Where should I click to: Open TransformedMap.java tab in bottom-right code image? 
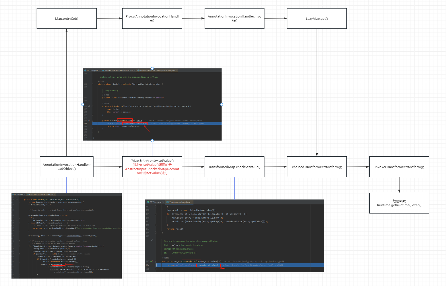179,202
